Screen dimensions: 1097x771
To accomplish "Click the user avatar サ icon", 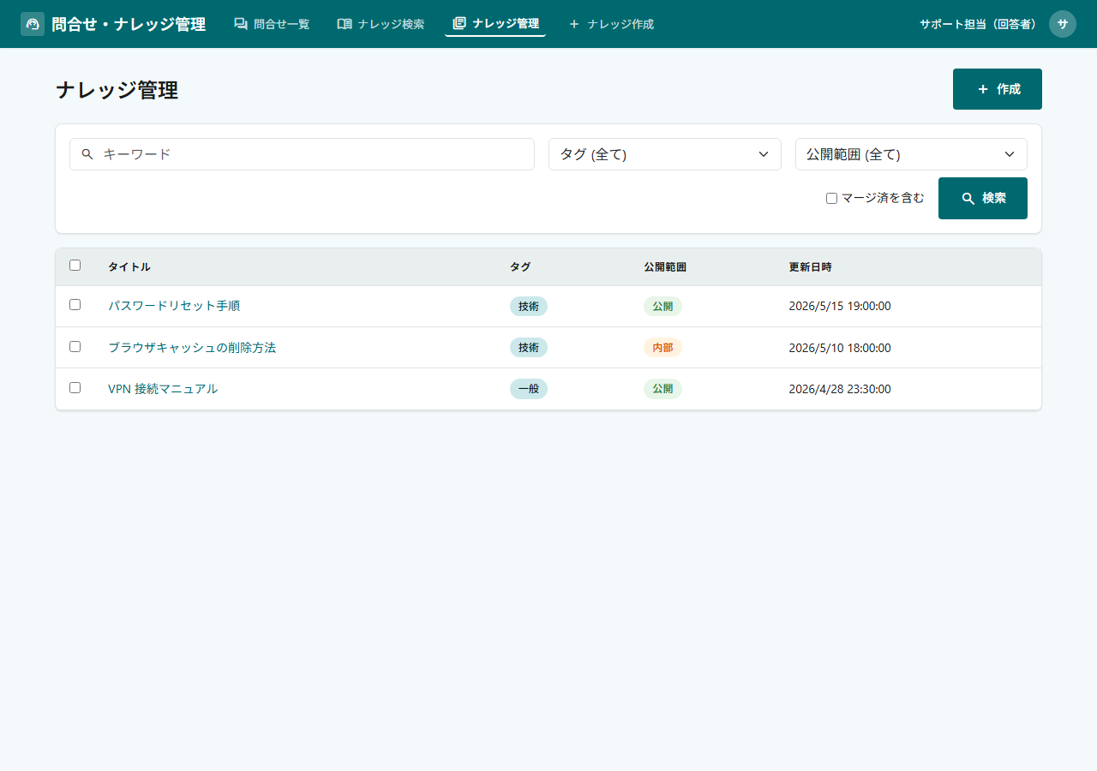I will 1063,24.
